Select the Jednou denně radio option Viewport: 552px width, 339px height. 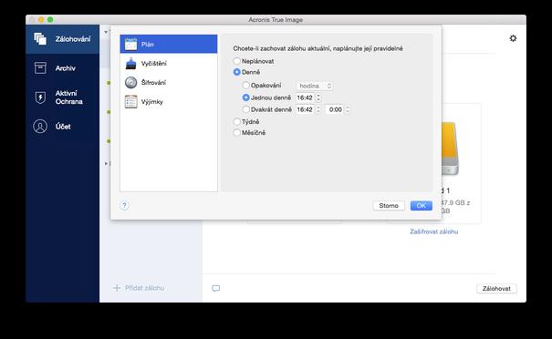tap(246, 98)
